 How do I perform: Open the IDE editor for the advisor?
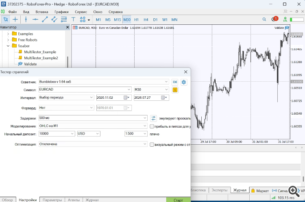click(175, 82)
